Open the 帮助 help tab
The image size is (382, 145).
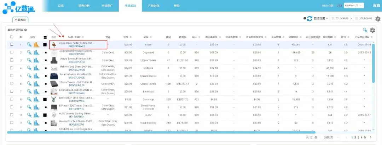point(177,6)
